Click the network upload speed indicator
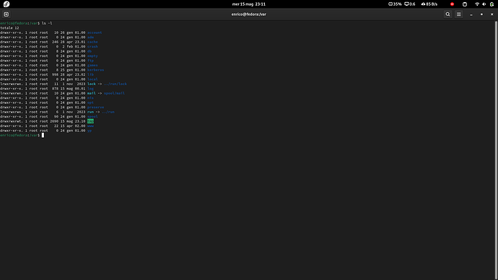 [x=429, y=4]
